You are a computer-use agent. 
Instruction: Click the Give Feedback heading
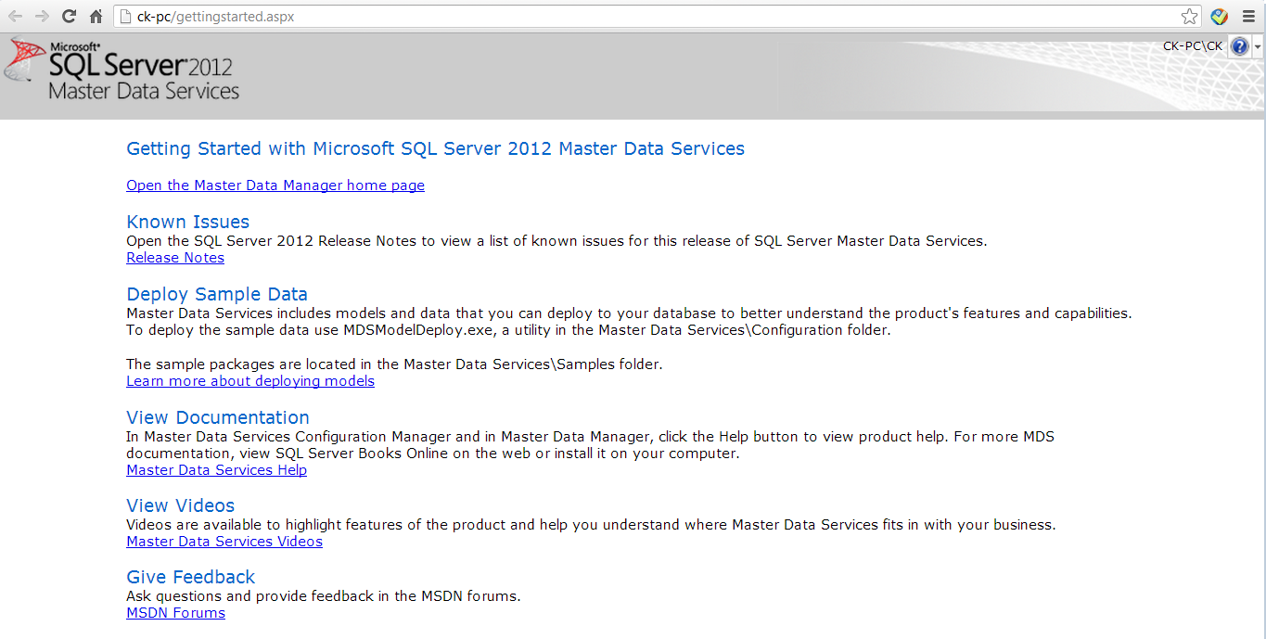(190, 577)
